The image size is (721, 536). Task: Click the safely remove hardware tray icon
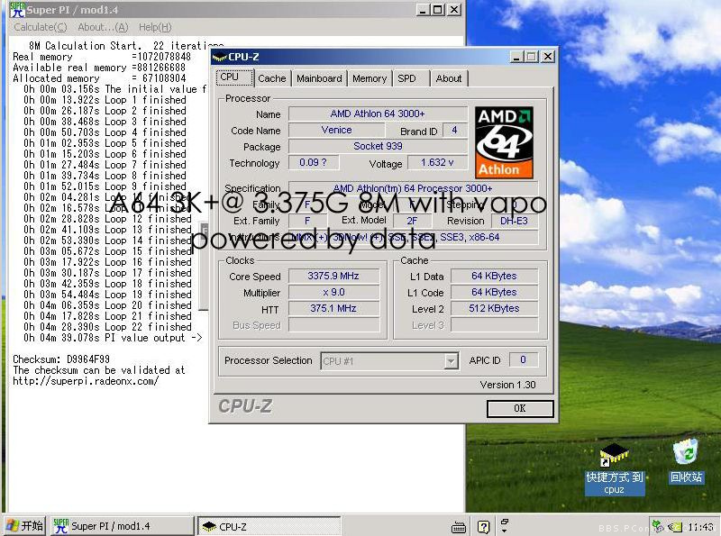658,525
